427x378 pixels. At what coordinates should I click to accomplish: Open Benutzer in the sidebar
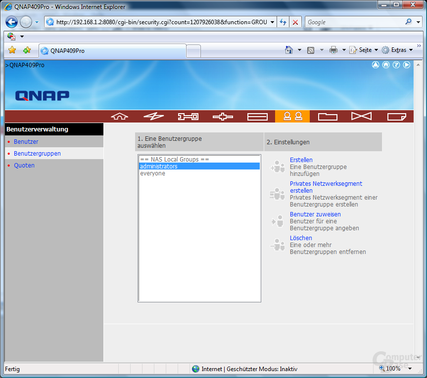[26, 142]
